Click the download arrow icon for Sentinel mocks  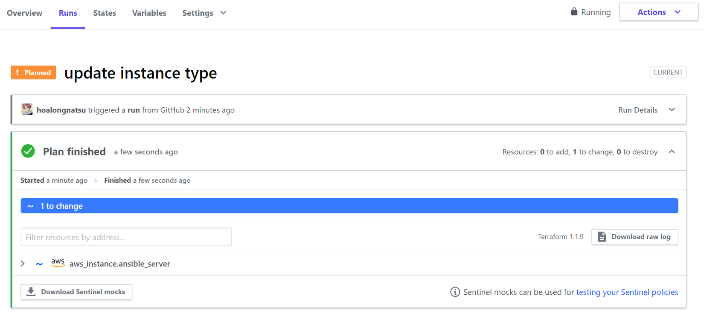[x=31, y=292]
